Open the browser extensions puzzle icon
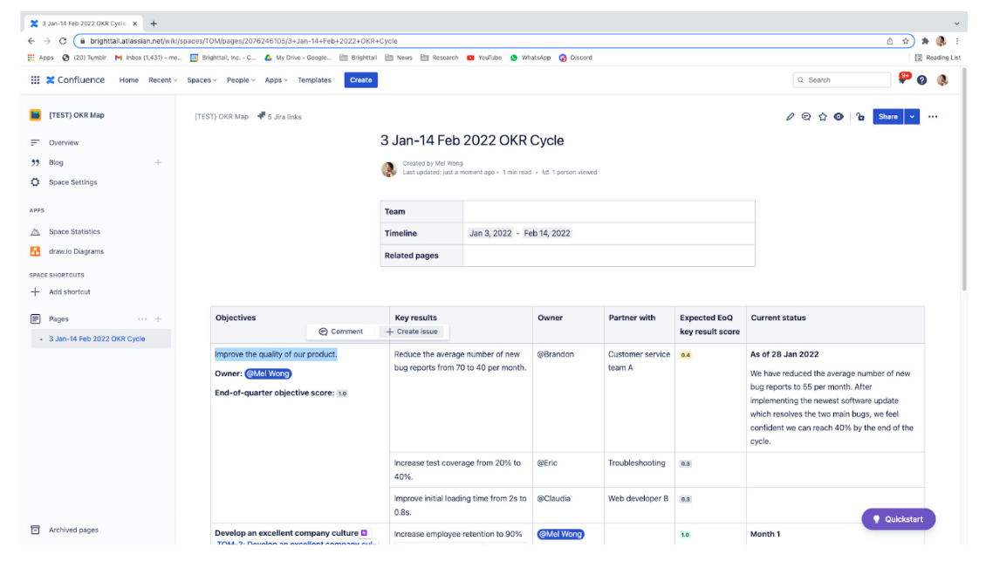 point(925,41)
